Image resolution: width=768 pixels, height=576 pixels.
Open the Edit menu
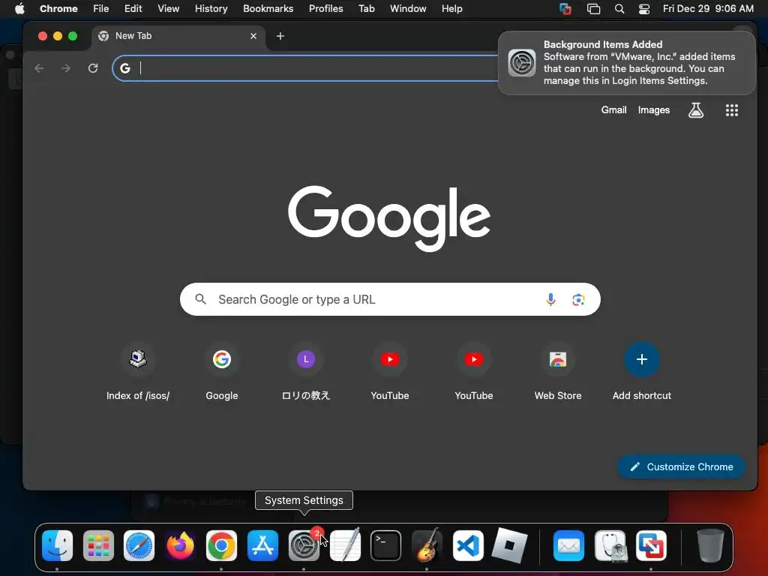[133, 9]
